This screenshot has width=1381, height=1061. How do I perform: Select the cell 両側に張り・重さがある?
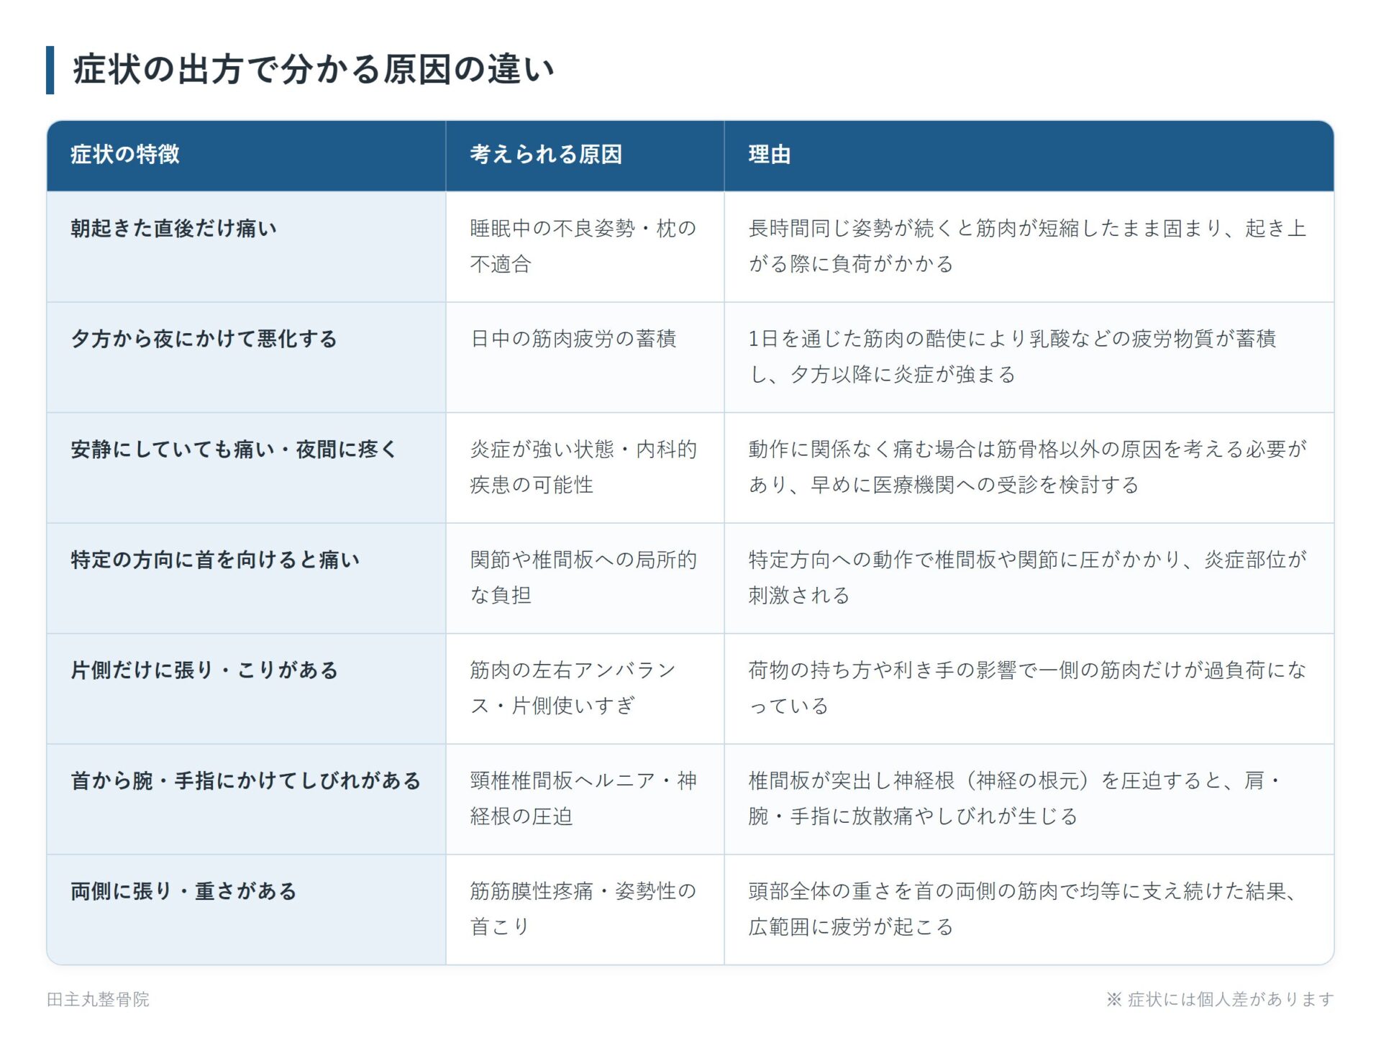[246, 909]
